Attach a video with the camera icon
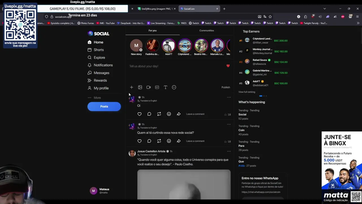 point(148,87)
